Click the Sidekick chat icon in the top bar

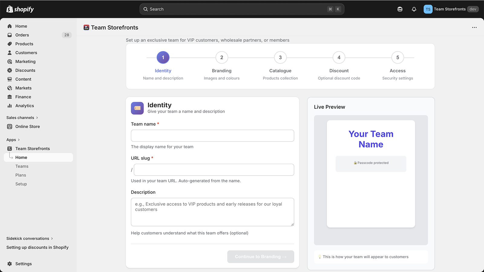[x=400, y=9]
